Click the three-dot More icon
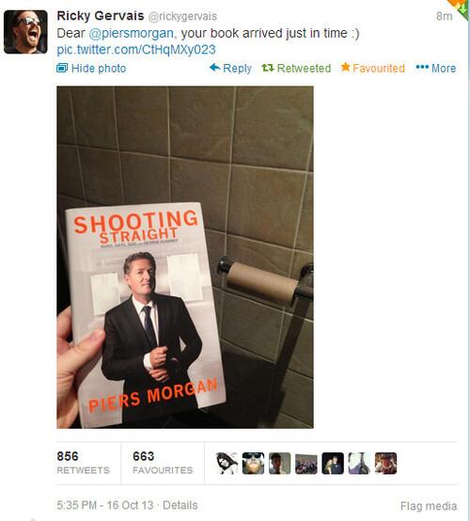470x521 pixels. [422, 67]
